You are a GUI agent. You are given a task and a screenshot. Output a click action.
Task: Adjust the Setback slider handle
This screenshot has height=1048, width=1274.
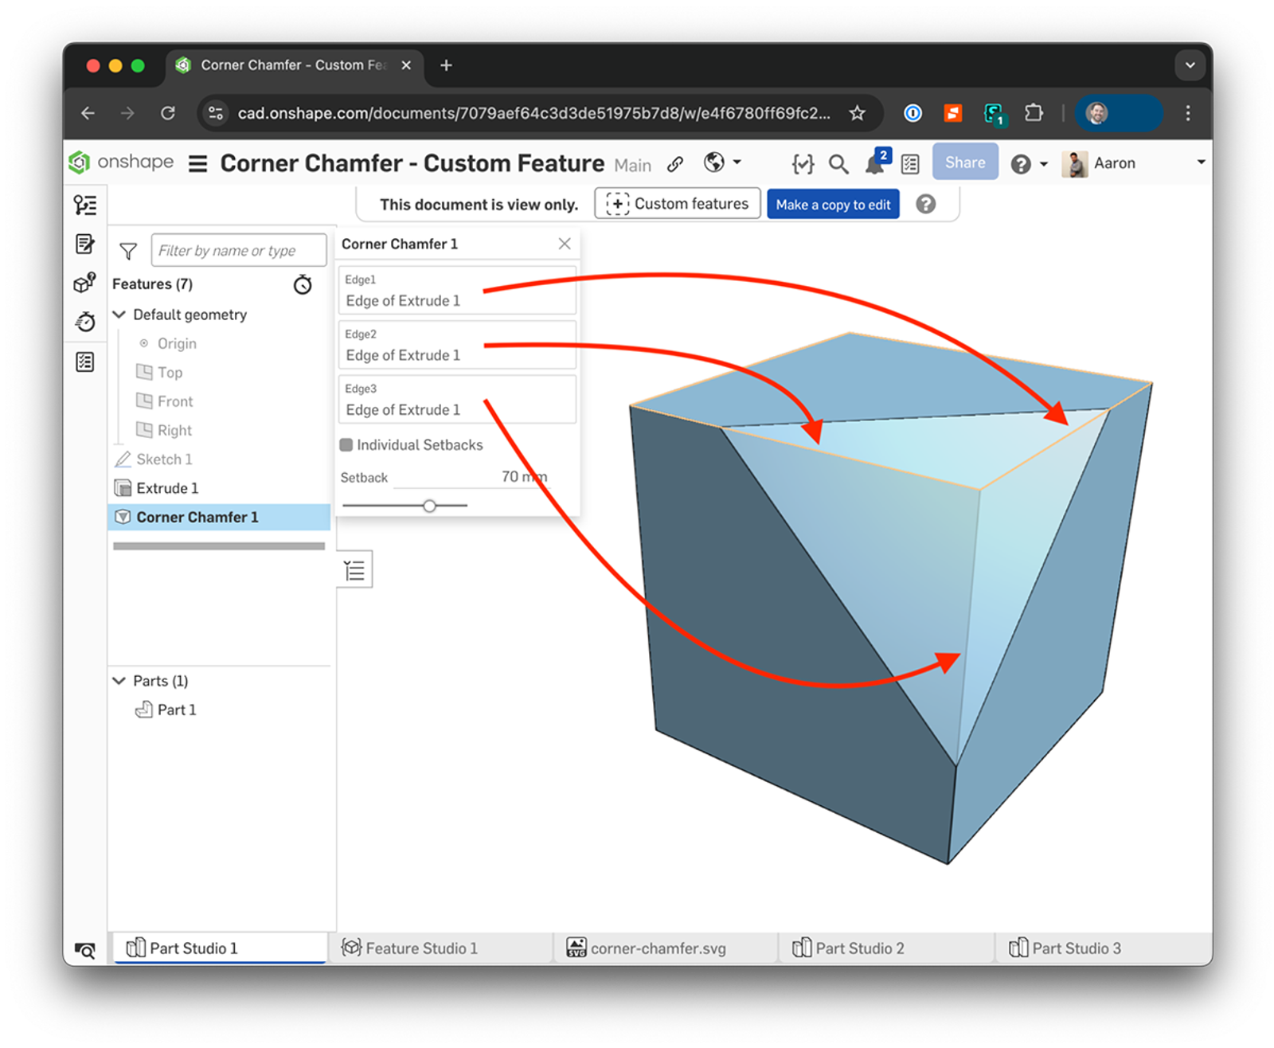[430, 505]
